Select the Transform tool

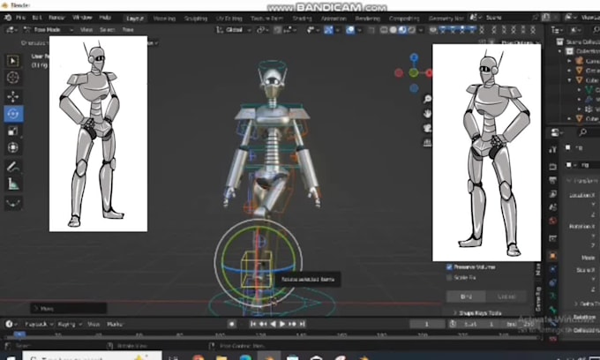pyautogui.click(x=13, y=147)
